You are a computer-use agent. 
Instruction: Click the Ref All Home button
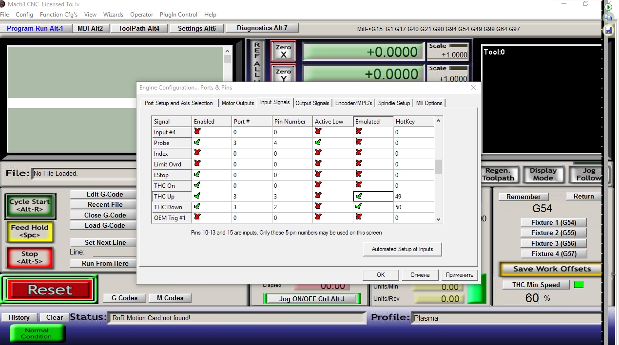pos(257,61)
